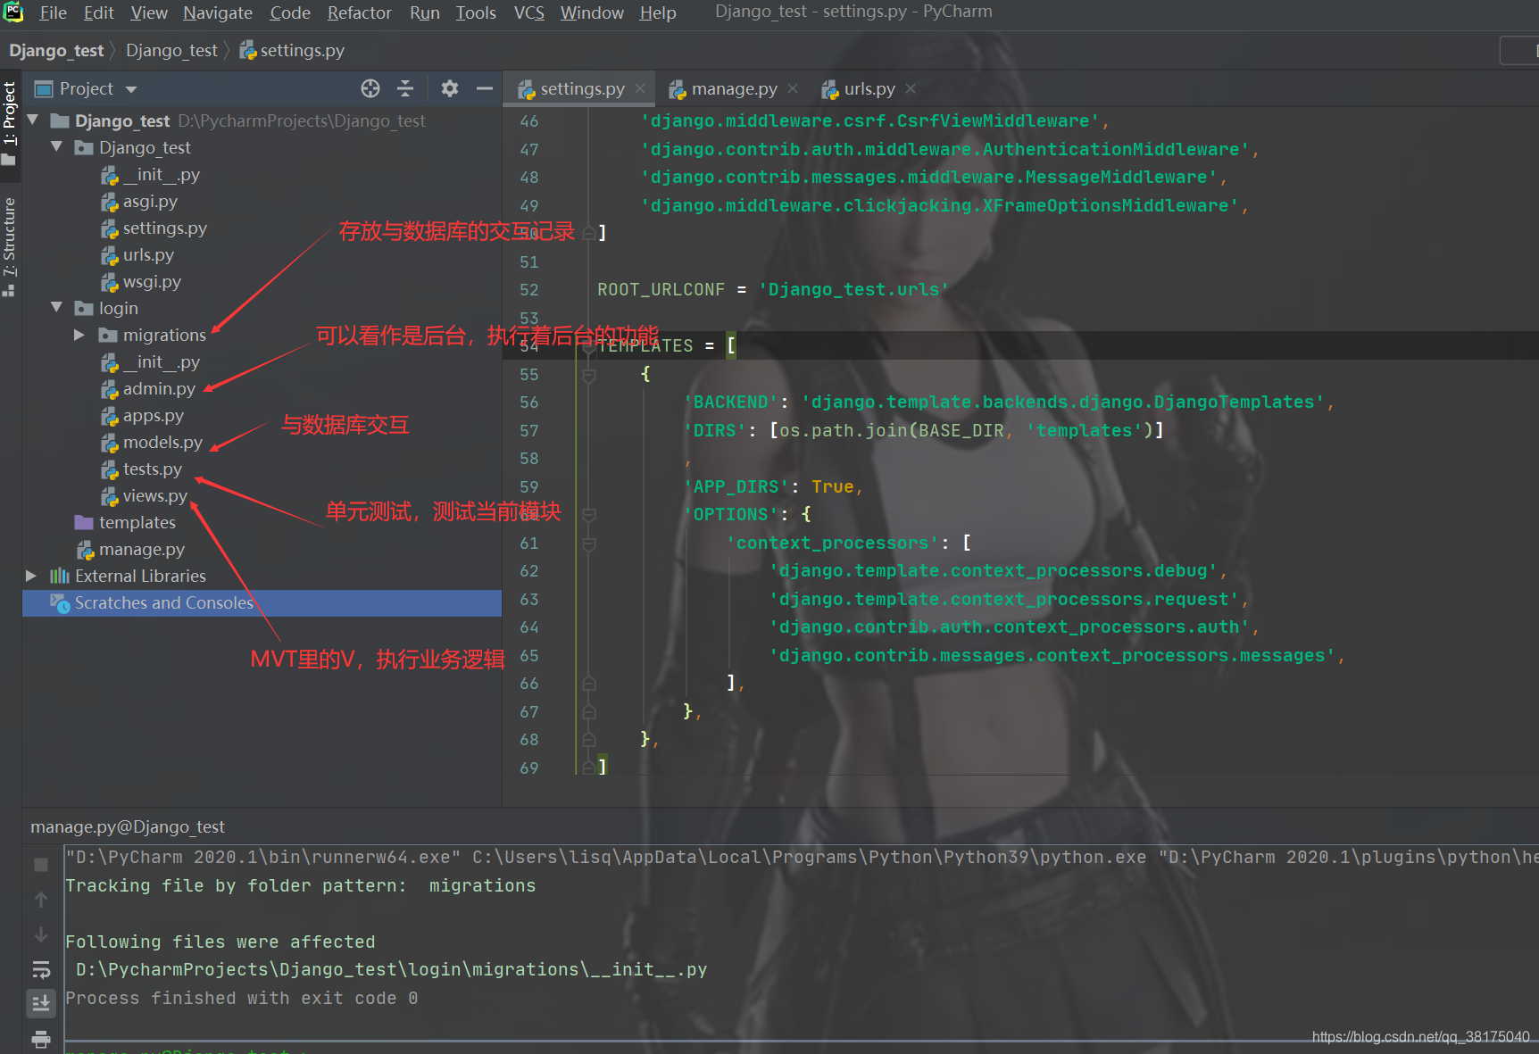This screenshot has height=1054, width=1539.
Task: Click the manage.py@Django_test console title
Action: coord(127,827)
